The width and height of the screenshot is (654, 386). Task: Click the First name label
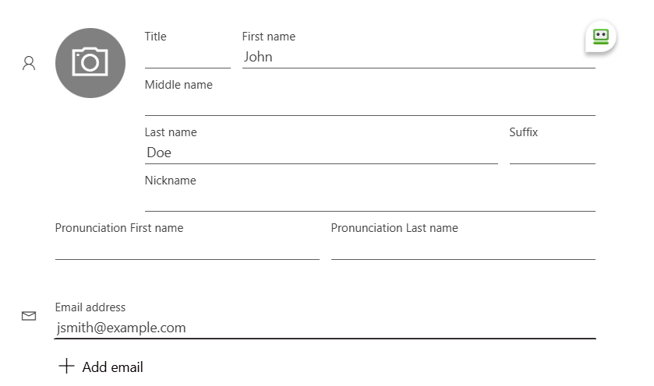point(269,37)
